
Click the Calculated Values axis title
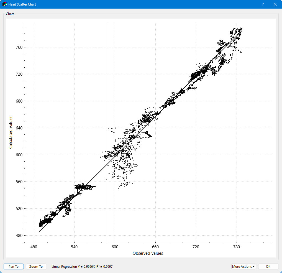click(11, 133)
